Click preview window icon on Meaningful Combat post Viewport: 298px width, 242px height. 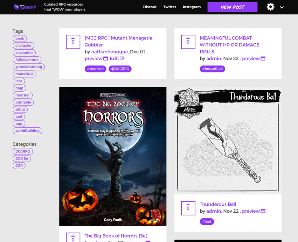click(x=263, y=59)
